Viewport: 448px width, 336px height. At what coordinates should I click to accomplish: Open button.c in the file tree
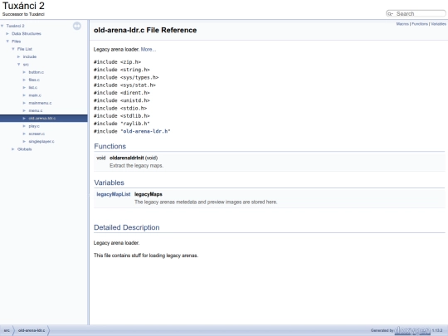pyautogui.click(x=36, y=72)
